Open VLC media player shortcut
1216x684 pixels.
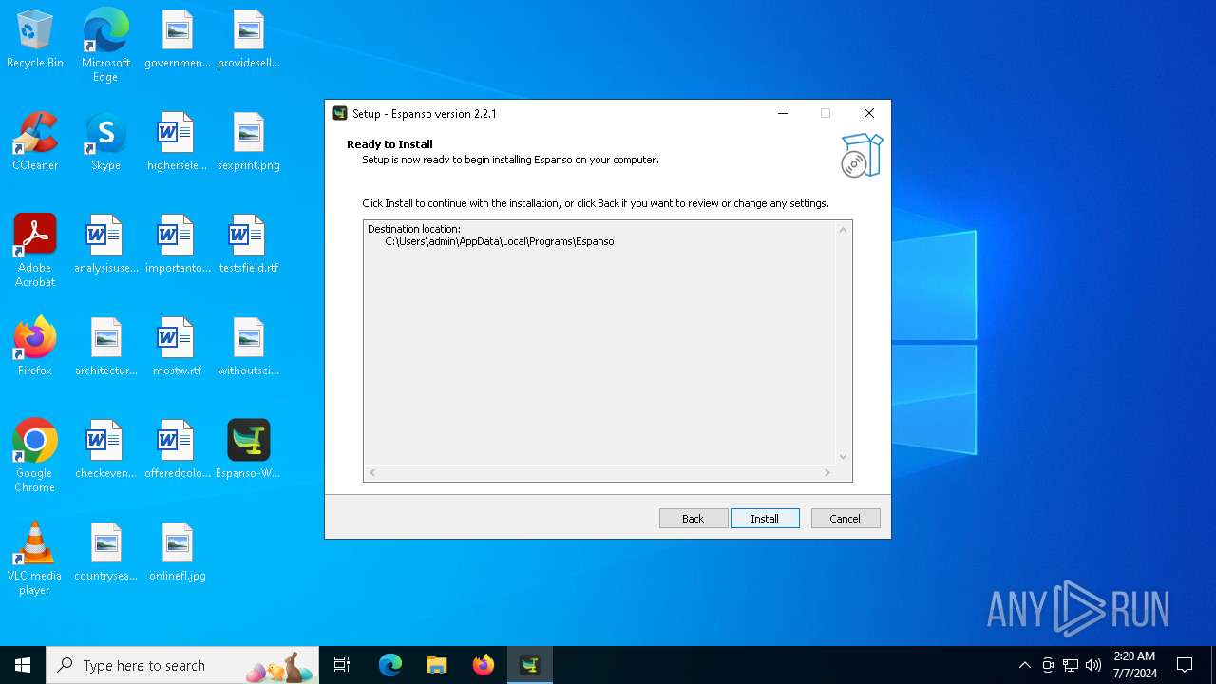[35, 559]
